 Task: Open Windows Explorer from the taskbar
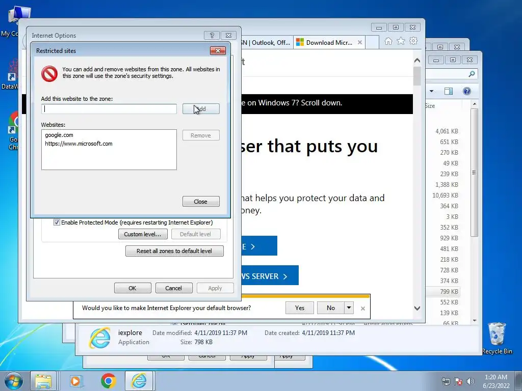(x=44, y=381)
